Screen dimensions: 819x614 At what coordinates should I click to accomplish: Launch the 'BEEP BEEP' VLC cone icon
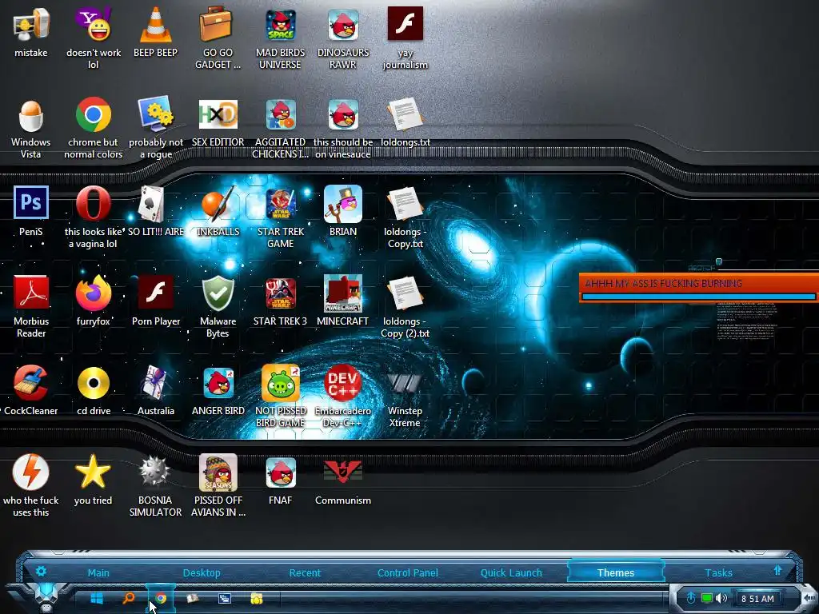click(x=155, y=25)
